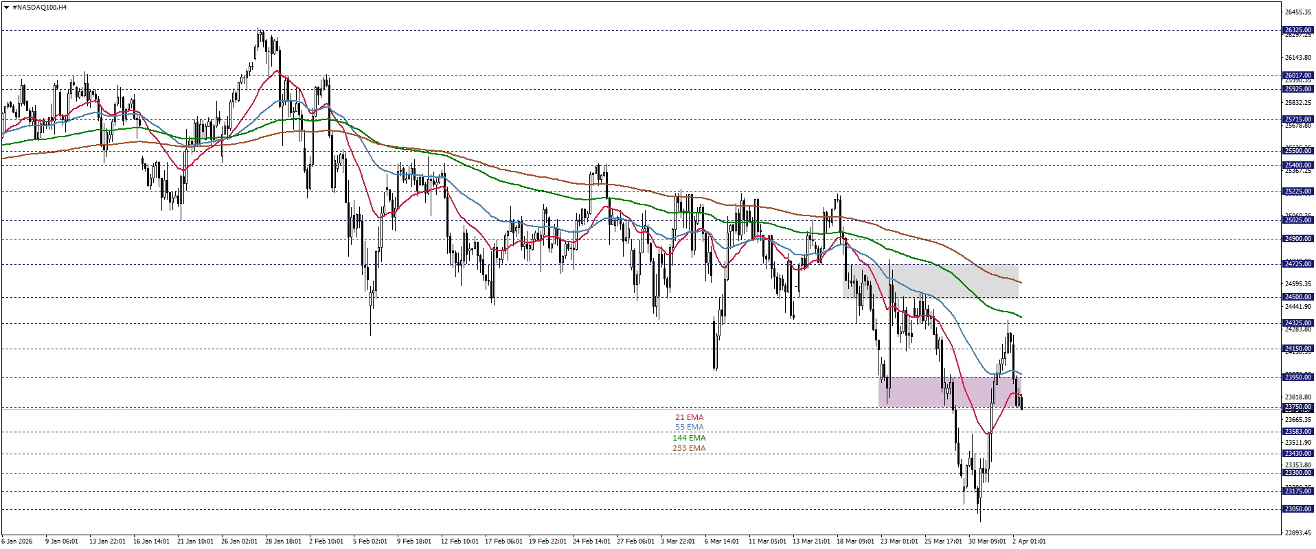This screenshot has width=1316, height=549.
Task: Click the 23511.90 price scale value
Action: pos(1298,443)
